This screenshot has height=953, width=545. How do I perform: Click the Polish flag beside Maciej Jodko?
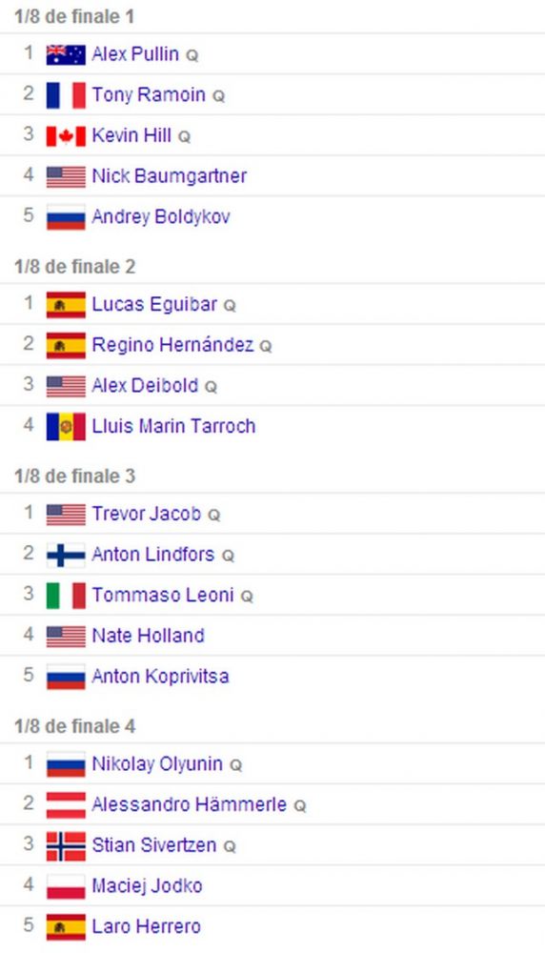pos(66,886)
